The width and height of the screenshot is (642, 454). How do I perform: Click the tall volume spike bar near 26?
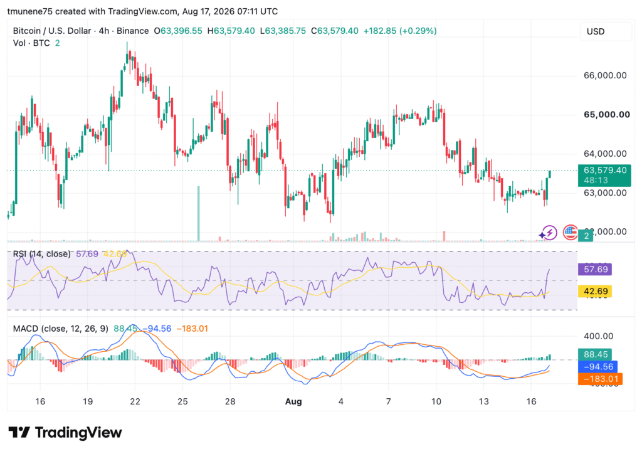coord(199,213)
